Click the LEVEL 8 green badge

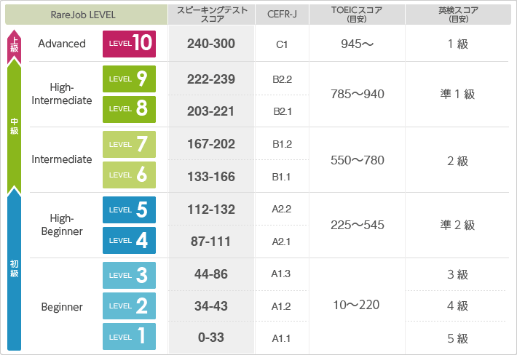pyautogui.click(x=129, y=108)
